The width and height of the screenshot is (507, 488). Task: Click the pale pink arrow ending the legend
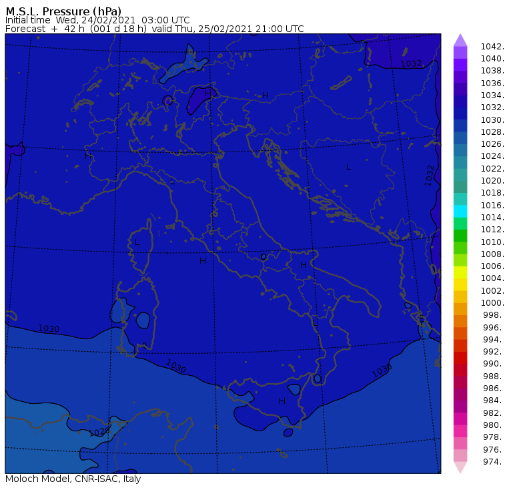(x=460, y=467)
